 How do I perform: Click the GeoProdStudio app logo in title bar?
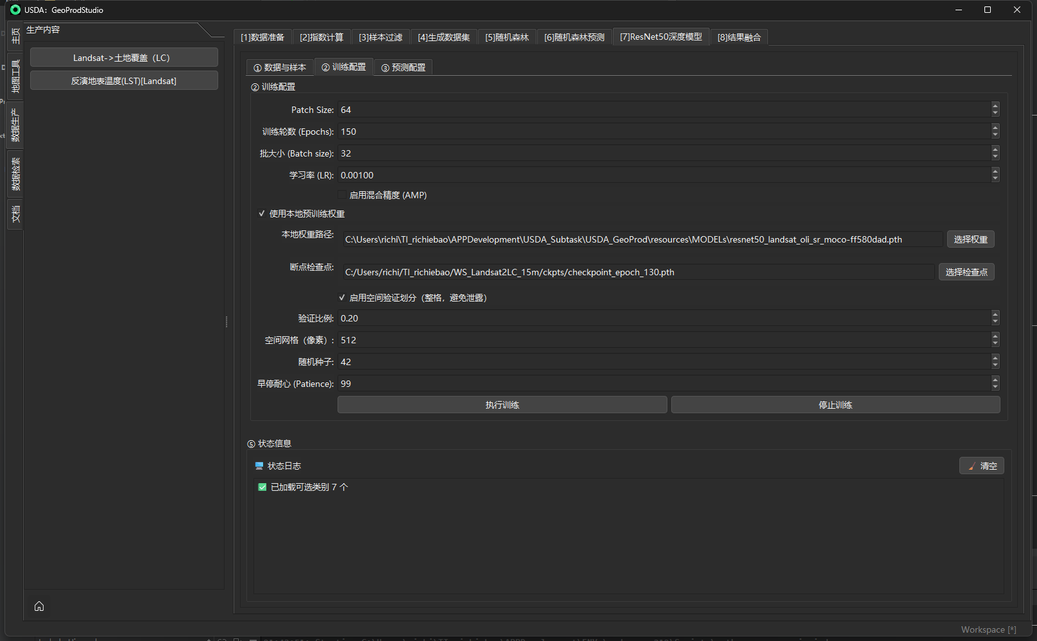(x=15, y=10)
